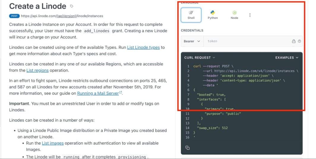Open the more languages three-dot menu
The width and height of the screenshot is (316, 159).
(x=250, y=15)
